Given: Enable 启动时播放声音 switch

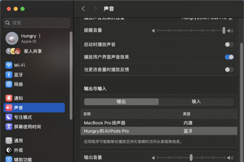Looking at the screenshot, I should (x=229, y=45).
